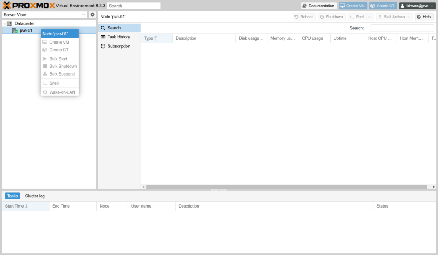Open the ikhwan@pve user menu

(x=417, y=6)
